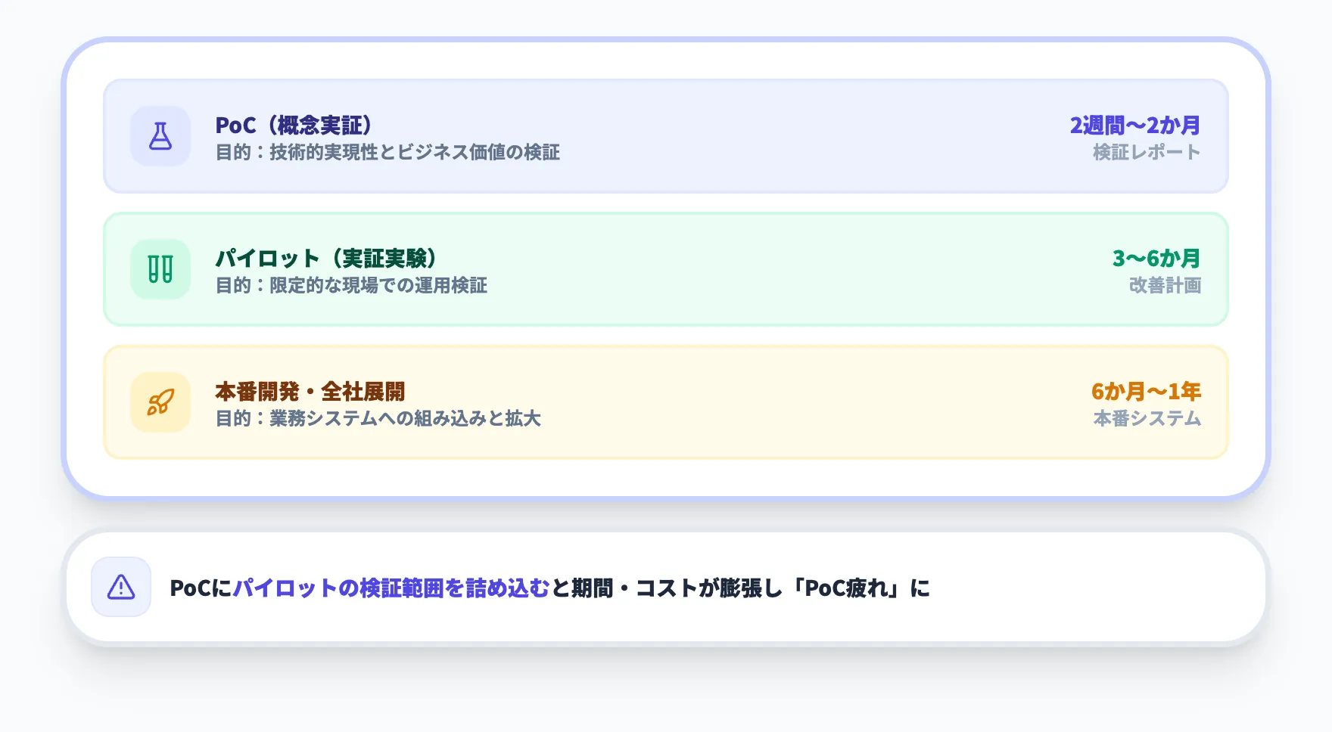Click the warning triangle icon in bottom banner

[x=120, y=587]
